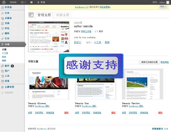Click the 爆料 pushpin icon
Viewport: 171px width, 132px height.
coord(2,33)
